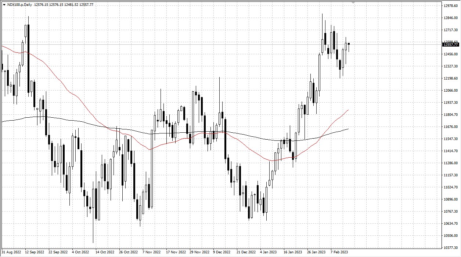
Task: Click the 31 Aug 2022 date label
Action: [x=12, y=252]
